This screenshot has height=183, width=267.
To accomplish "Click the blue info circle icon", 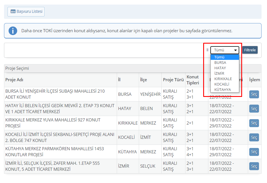I will click(x=13, y=31).
